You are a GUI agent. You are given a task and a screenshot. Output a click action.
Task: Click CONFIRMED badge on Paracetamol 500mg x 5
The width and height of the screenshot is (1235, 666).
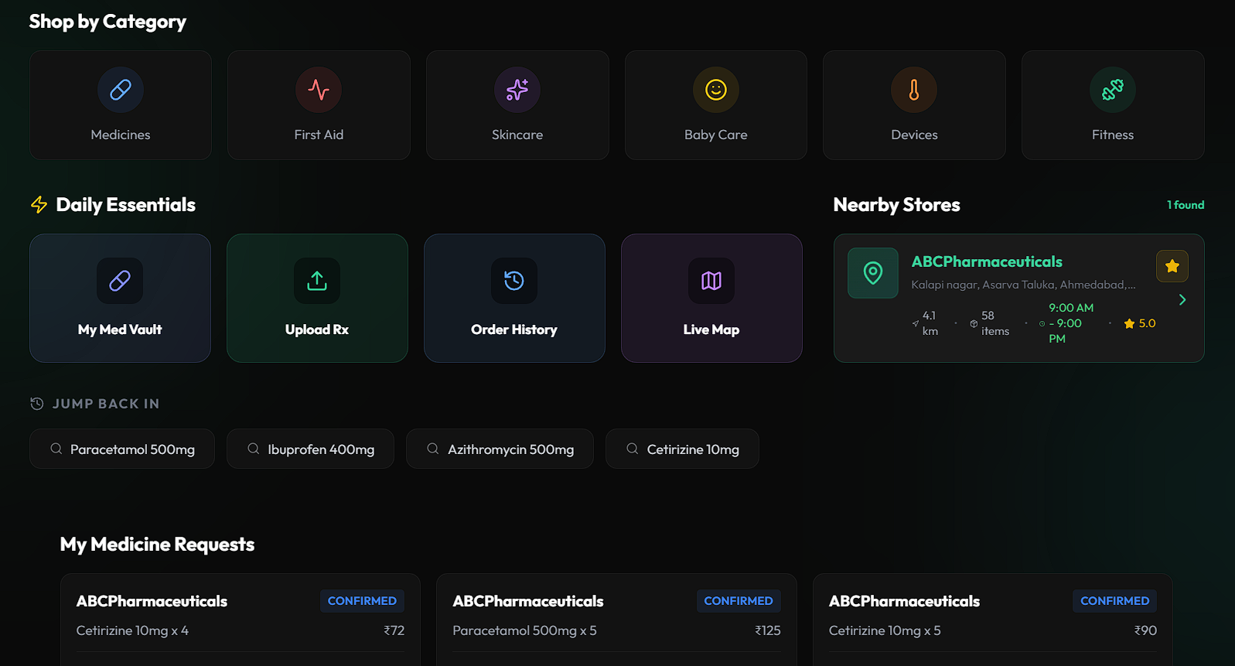[739, 601]
